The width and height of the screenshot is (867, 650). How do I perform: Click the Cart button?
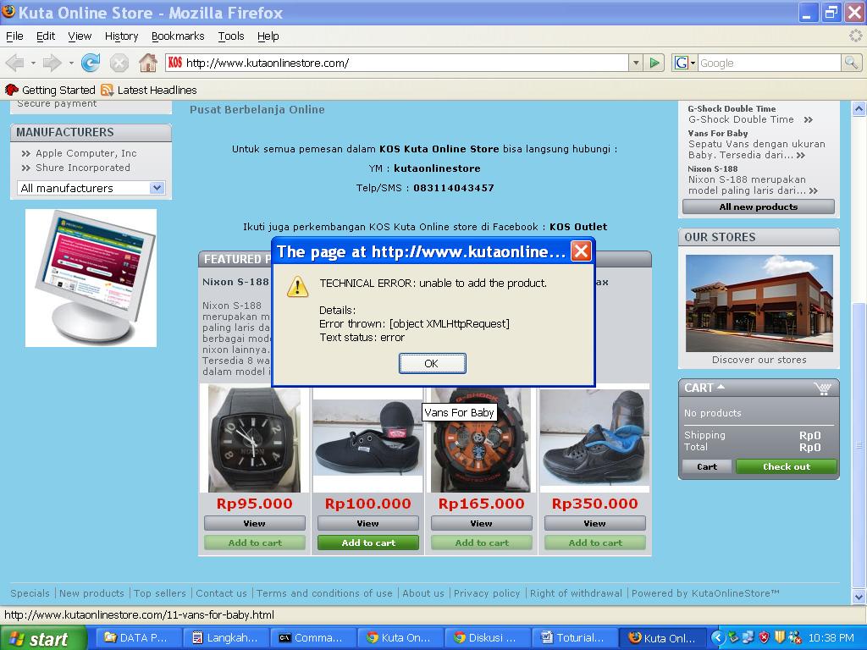(x=707, y=466)
